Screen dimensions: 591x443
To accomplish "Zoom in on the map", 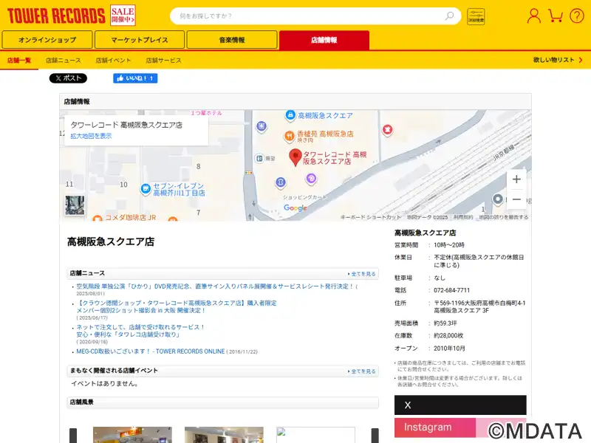I will [516, 179].
